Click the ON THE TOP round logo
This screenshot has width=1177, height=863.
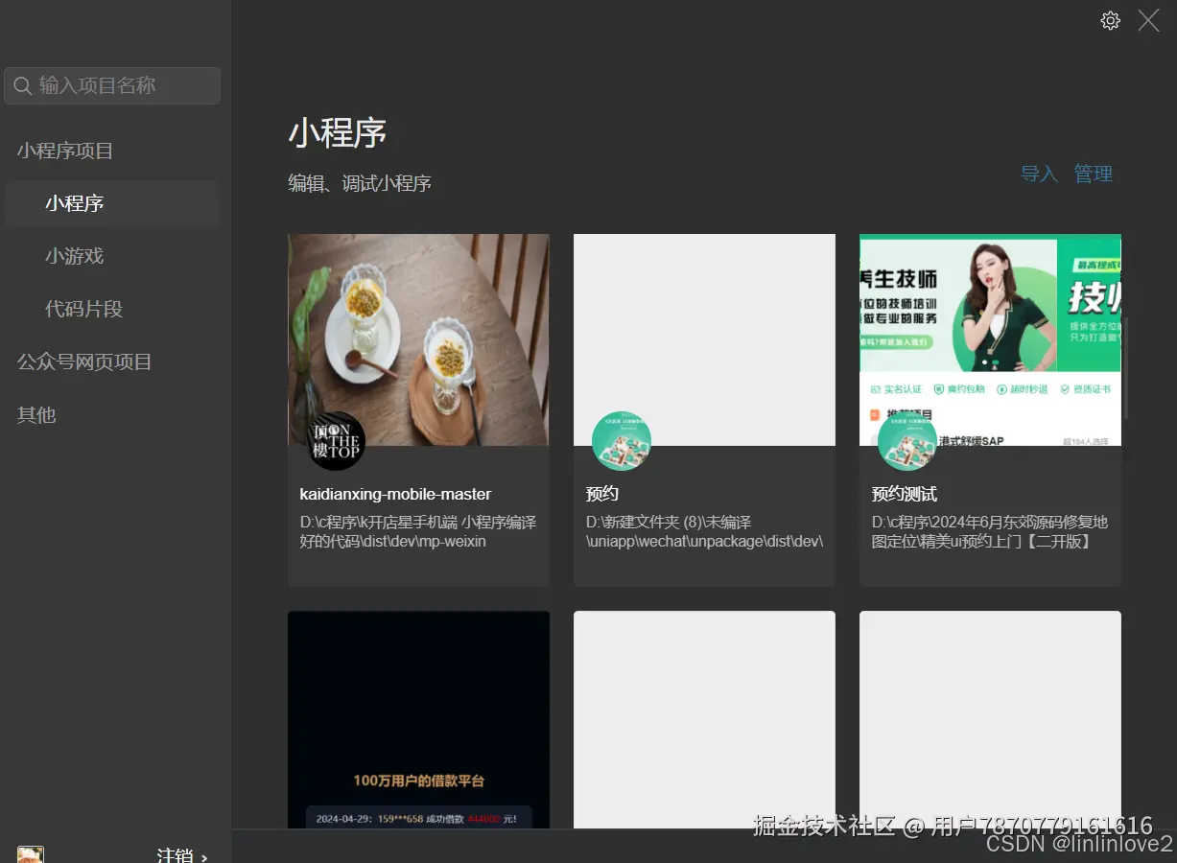pyautogui.click(x=336, y=441)
